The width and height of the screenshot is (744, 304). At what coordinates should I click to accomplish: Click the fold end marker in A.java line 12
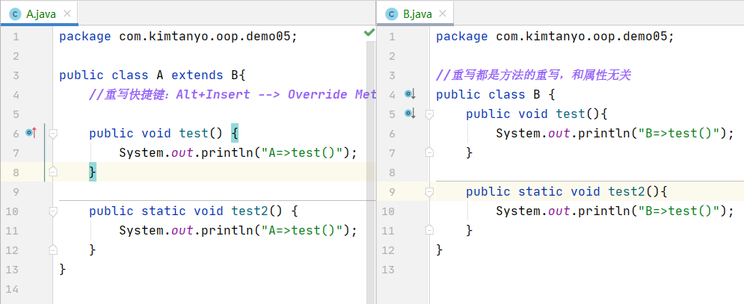click(53, 249)
